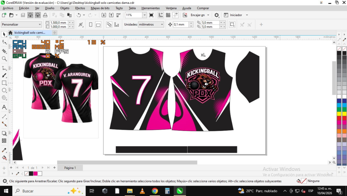Set page orientation to Portrait
Viewport: 347px width, 196px height.
[90, 24]
